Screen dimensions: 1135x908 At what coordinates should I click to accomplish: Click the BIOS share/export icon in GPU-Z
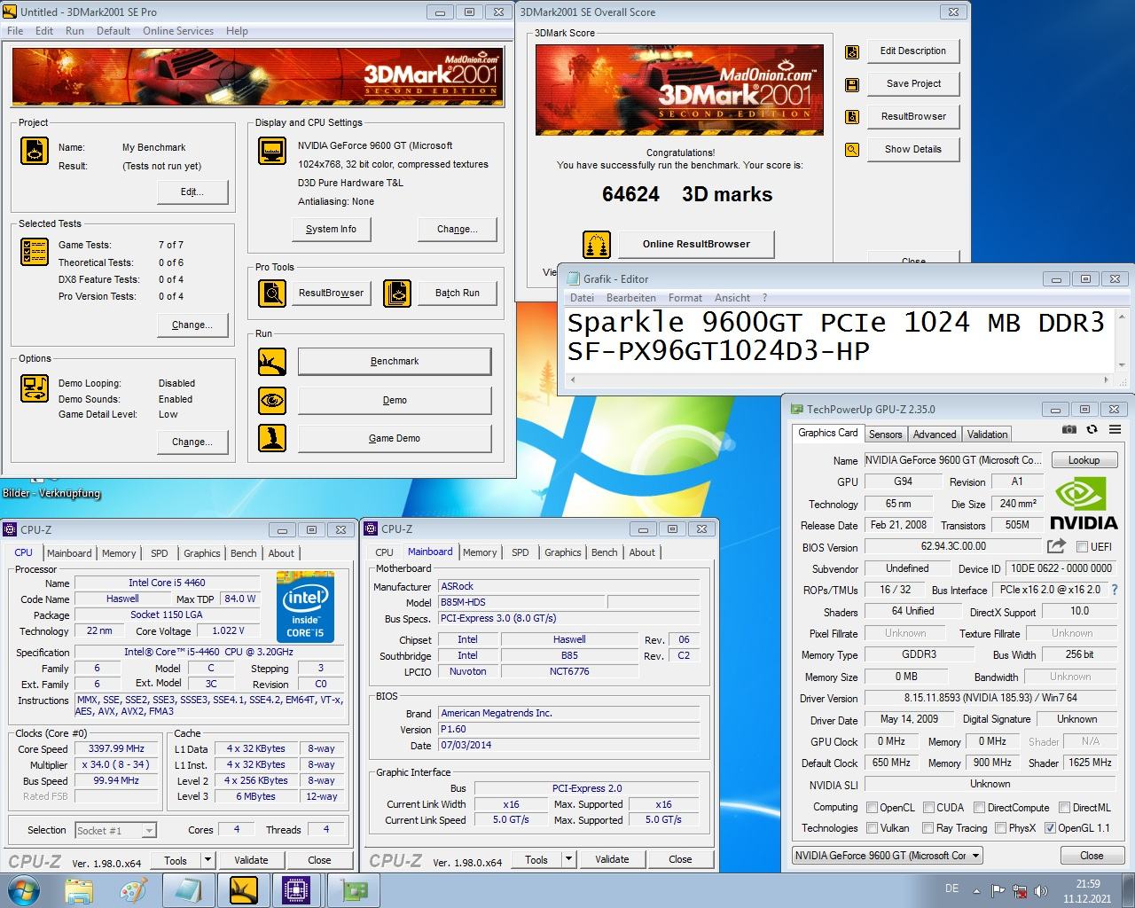(x=1056, y=546)
